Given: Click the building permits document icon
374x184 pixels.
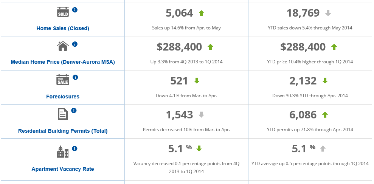Looking at the screenshot, I should point(63,113).
